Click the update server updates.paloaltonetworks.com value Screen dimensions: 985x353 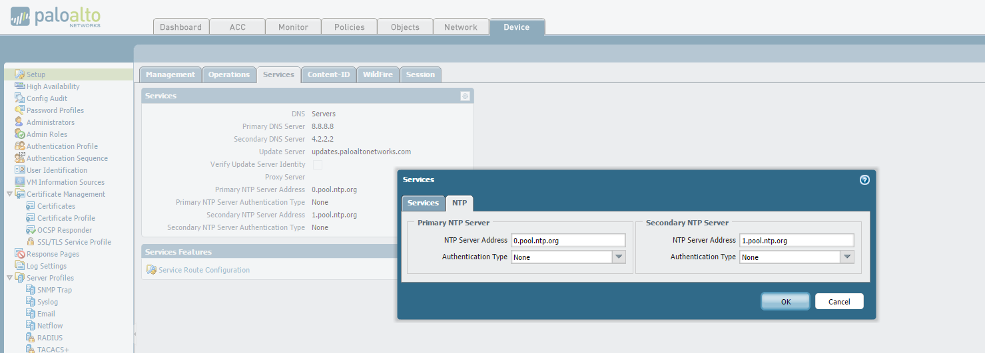click(x=361, y=152)
